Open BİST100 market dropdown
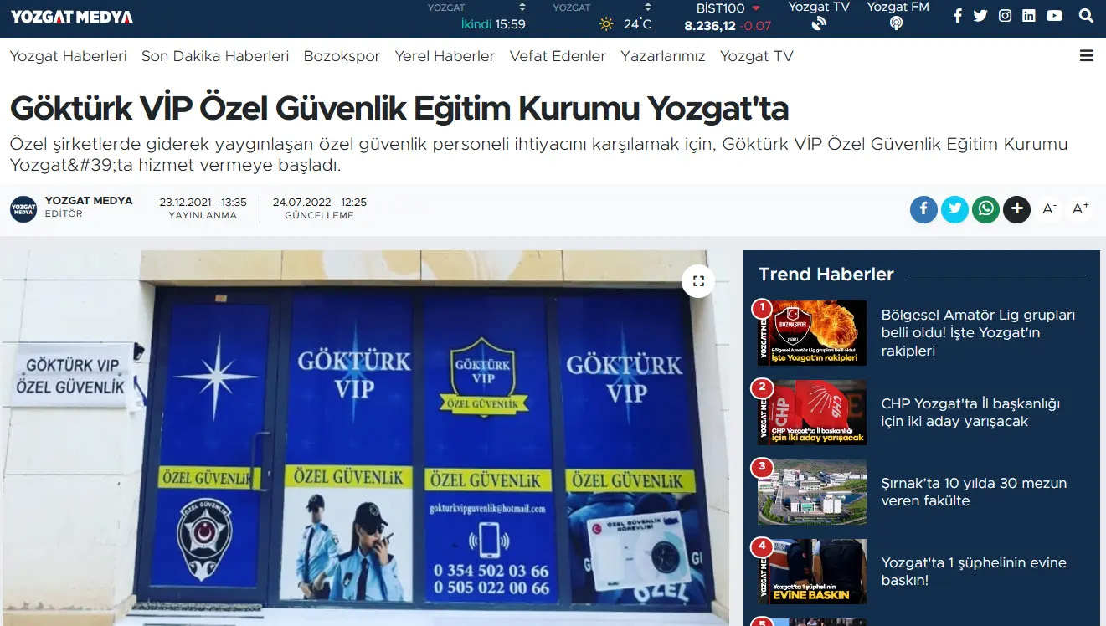 pos(728,8)
